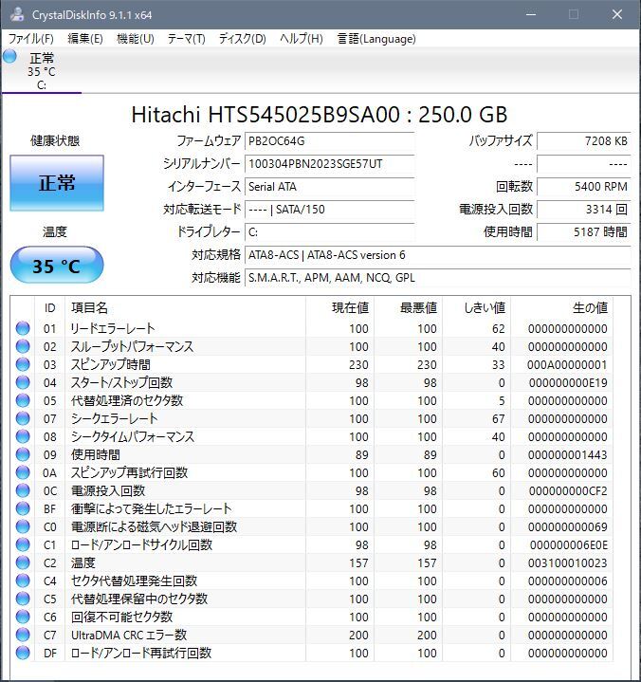Click the 正常 health status button
The width and height of the screenshot is (641, 682).
tap(57, 183)
